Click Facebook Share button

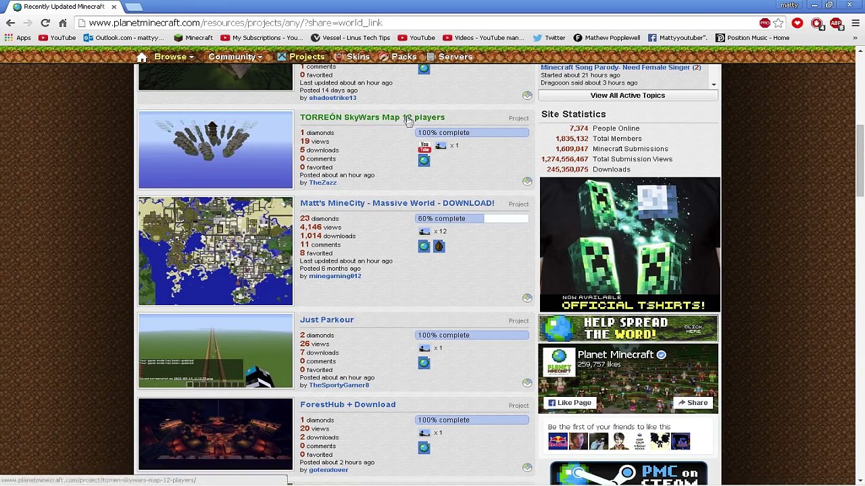693,403
